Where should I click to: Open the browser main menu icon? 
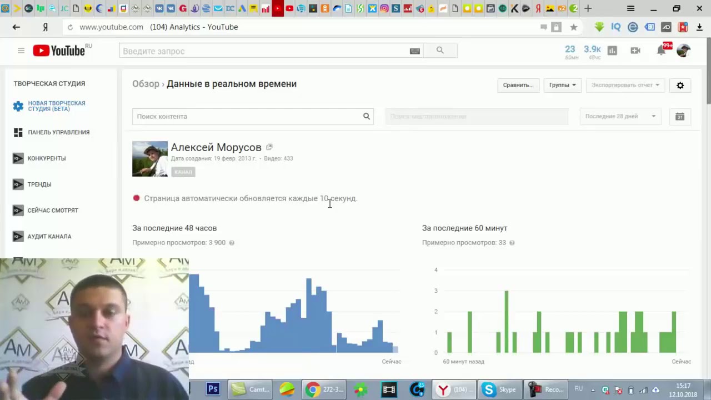tap(630, 8)
